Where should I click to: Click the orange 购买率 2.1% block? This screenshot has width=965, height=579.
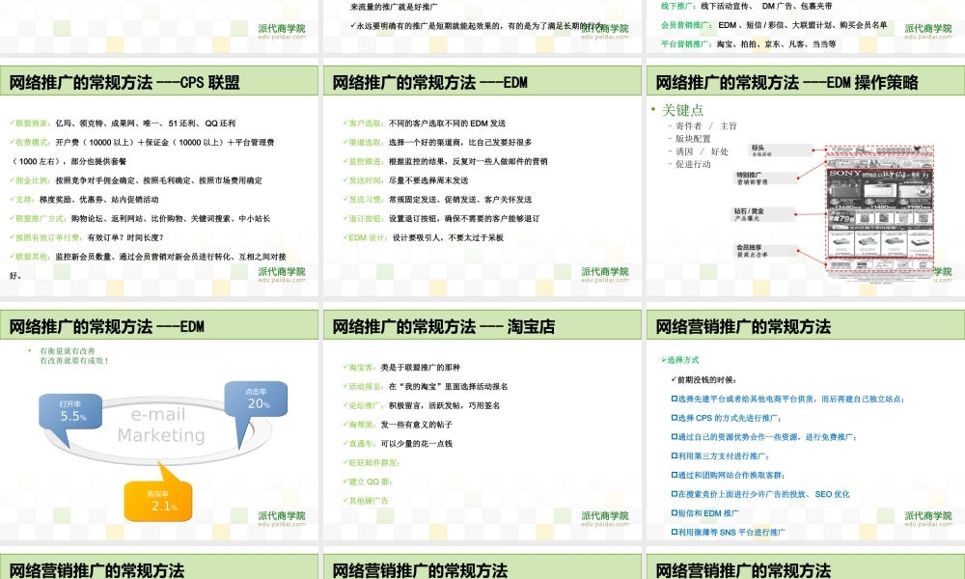click(x=157, y=500)
